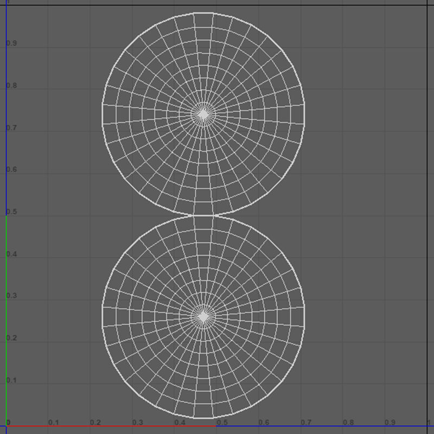Screen dimensions: 434x434
Task: Click the 0 origin label of the UV grid
Action: (x=8, y=423)
